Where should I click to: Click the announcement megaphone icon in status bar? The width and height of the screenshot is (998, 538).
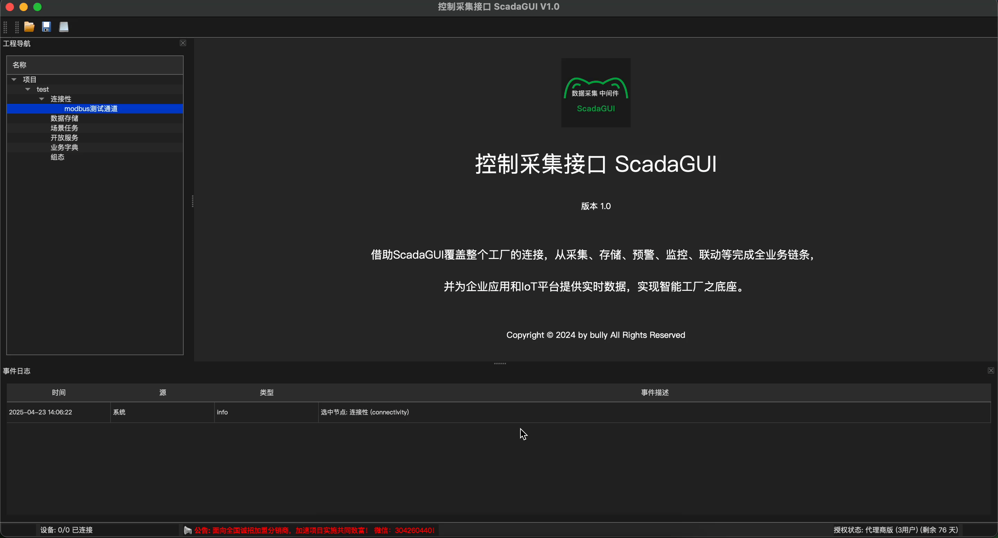point(188,530)
